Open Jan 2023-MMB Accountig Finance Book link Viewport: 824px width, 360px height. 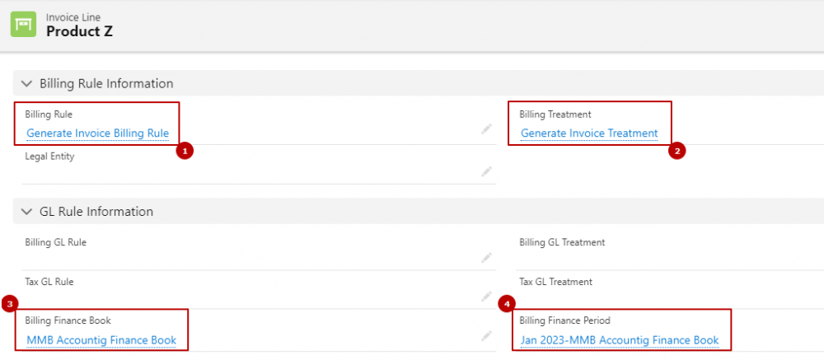620,340
